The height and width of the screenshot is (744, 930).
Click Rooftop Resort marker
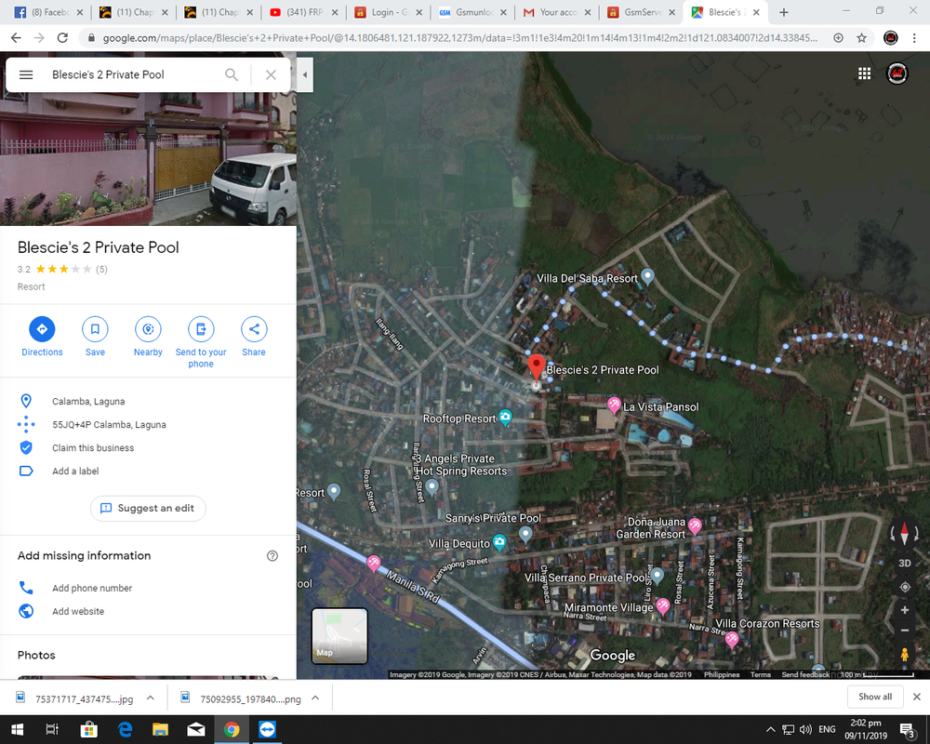(x=505, y=418)
